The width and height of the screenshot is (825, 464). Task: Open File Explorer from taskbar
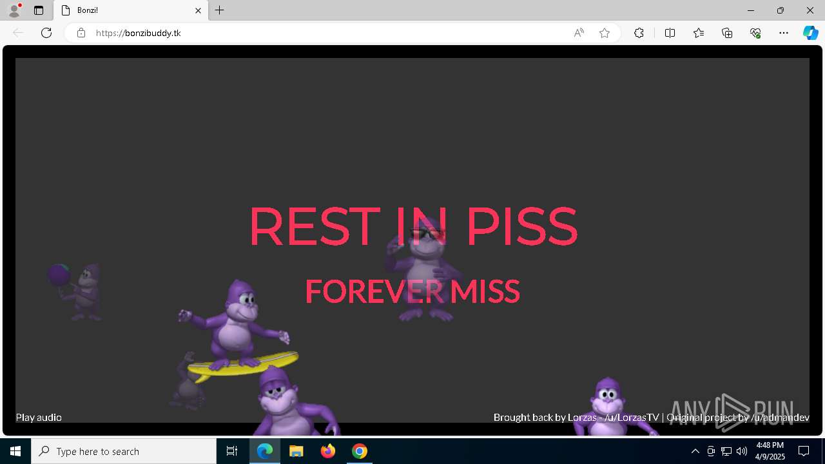[x=296, y=451]
